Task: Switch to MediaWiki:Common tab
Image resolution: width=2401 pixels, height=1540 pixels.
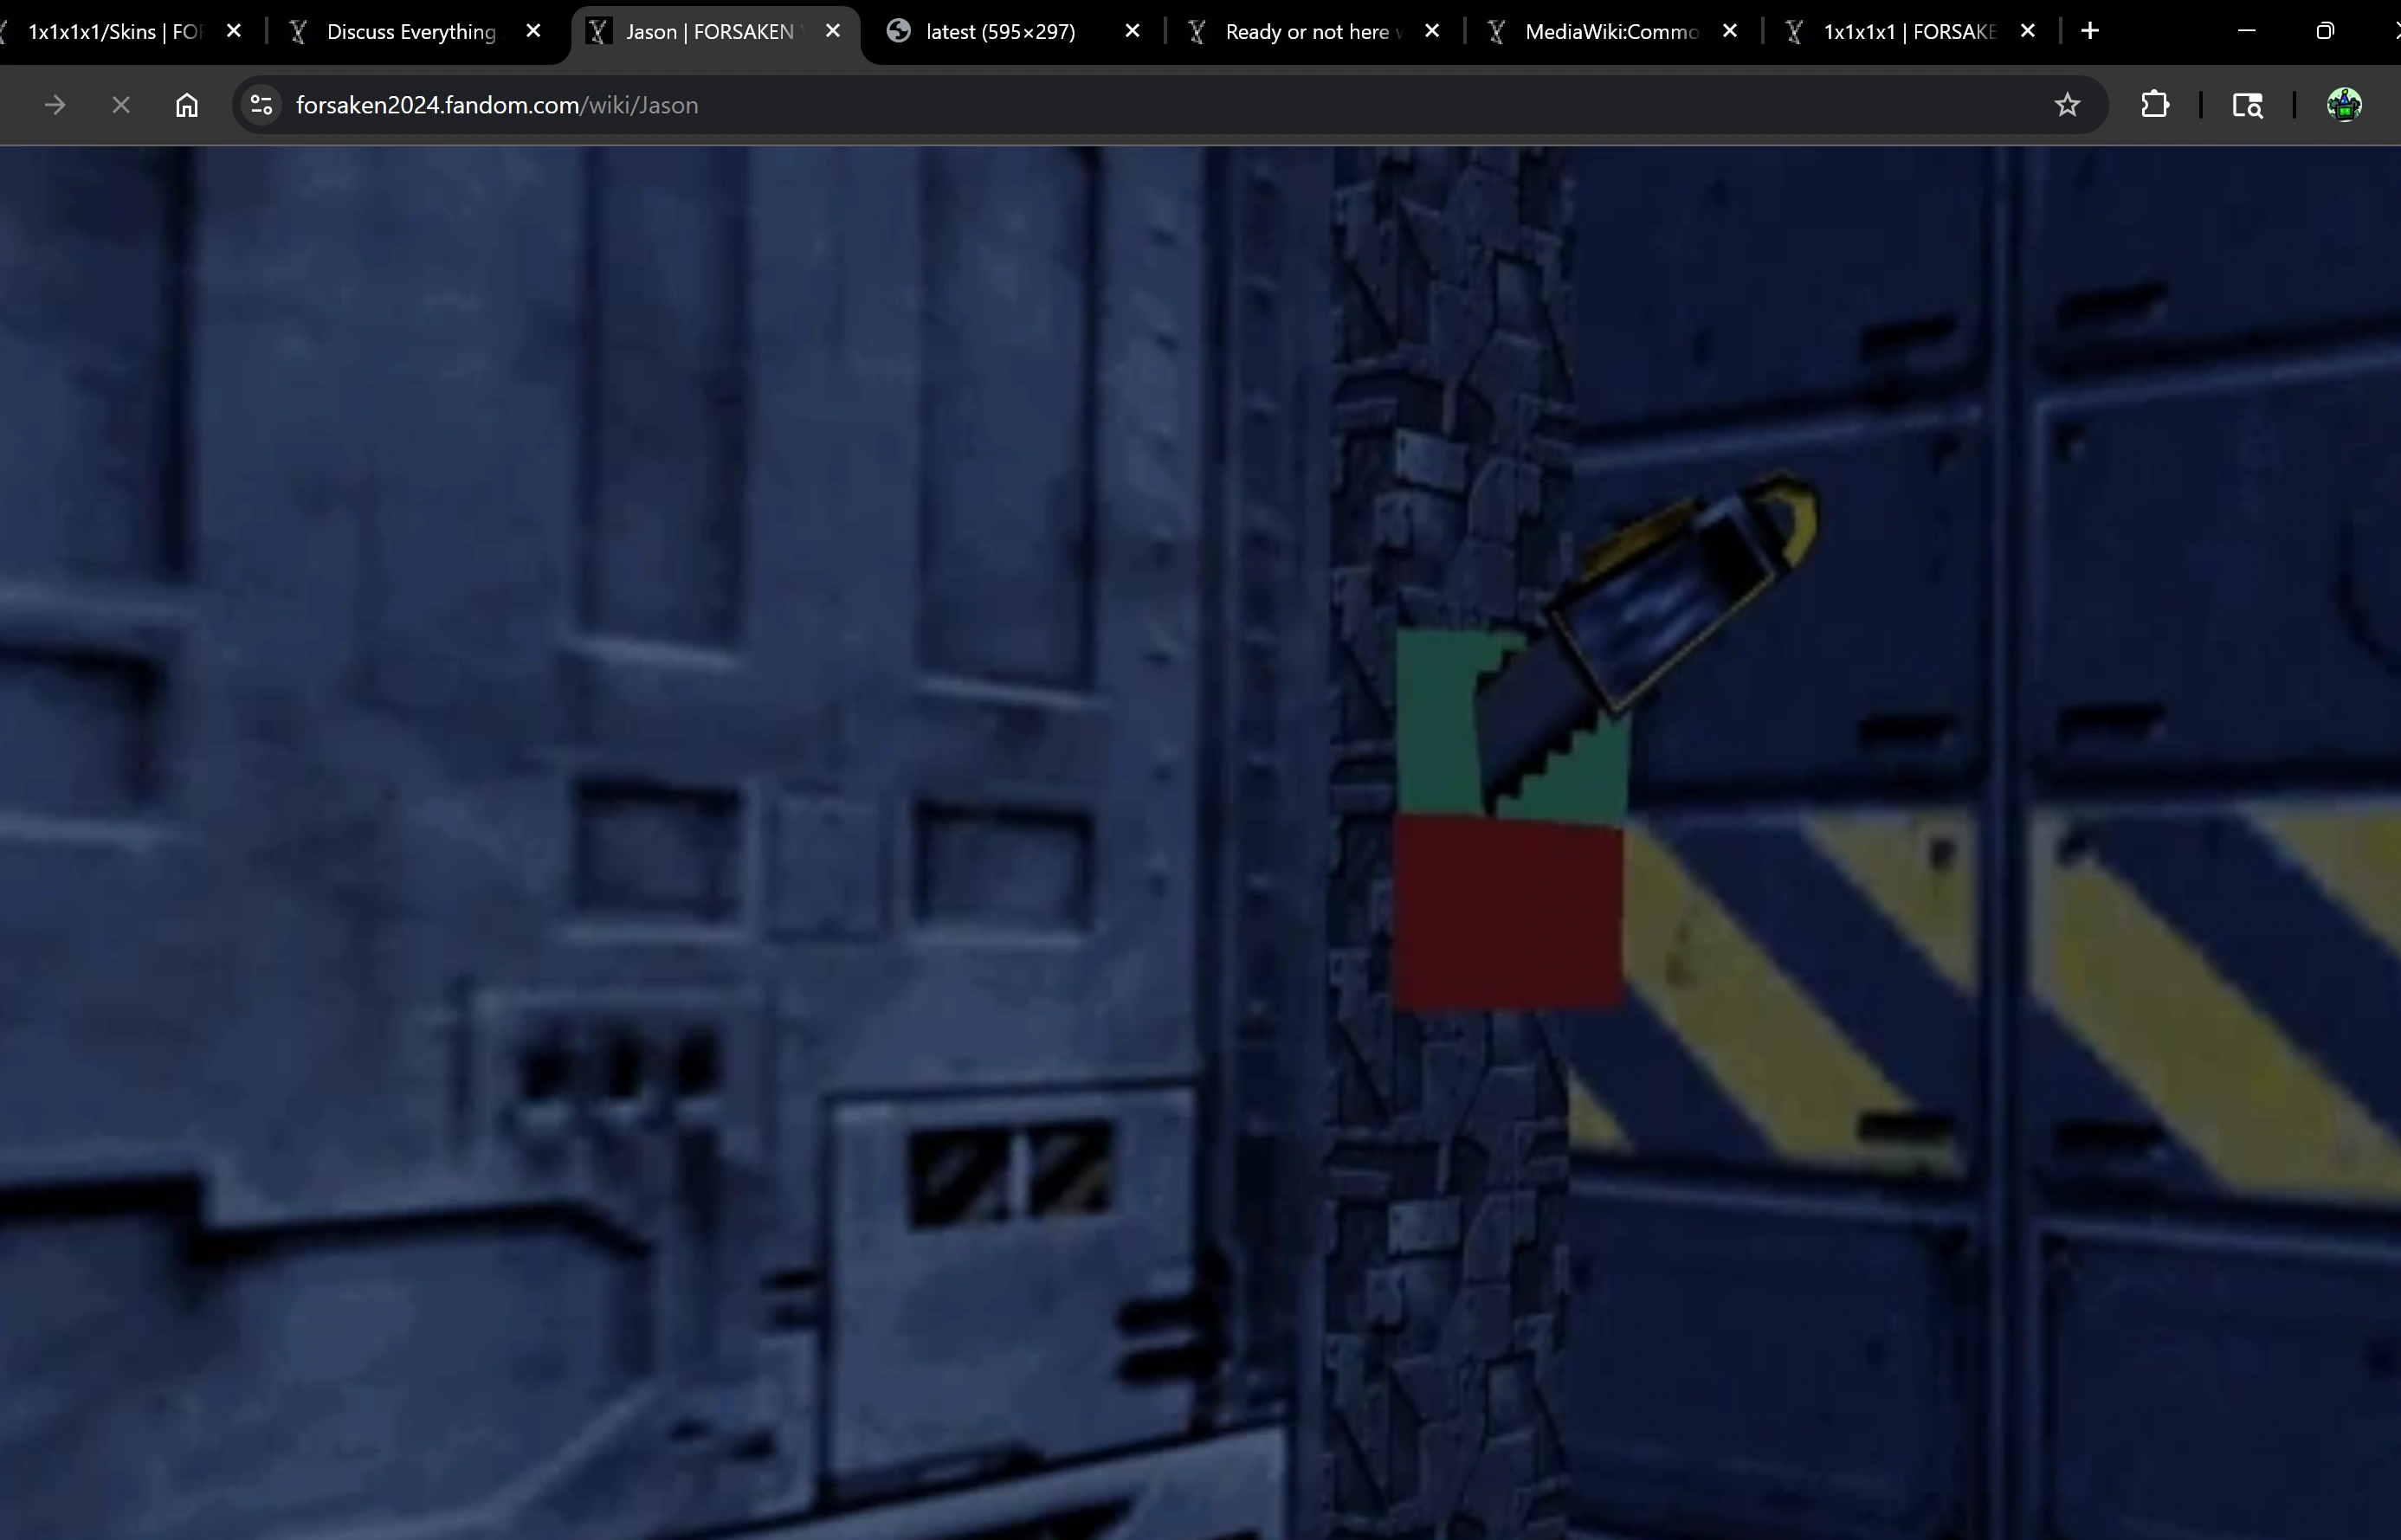Action: (1610, 32)
